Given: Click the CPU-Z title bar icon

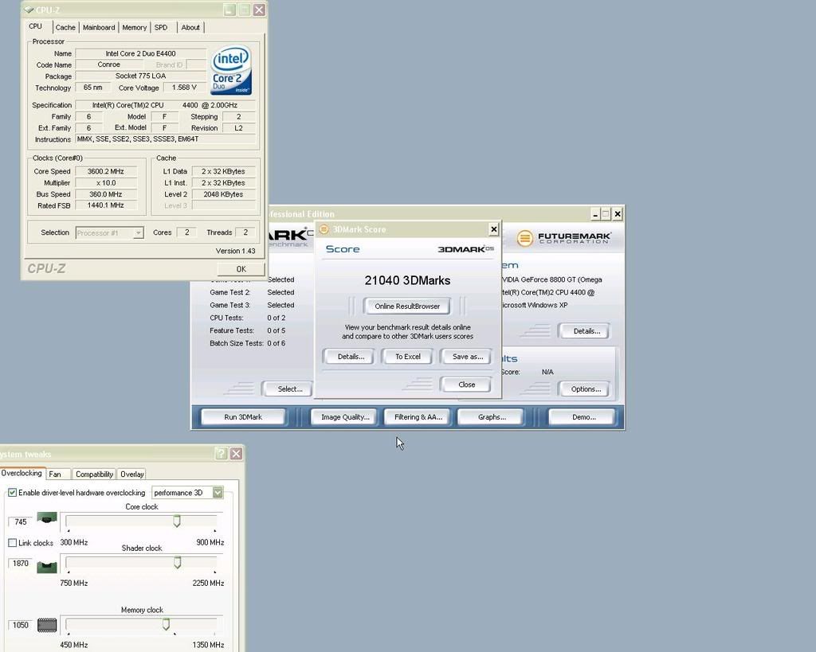Looking at the screenshot, I should 29,10.
